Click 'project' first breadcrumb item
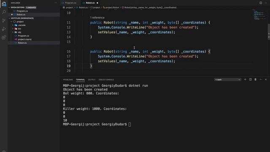Screen dimensions: 270x152 pyautogui.click(x=69, y=8)
